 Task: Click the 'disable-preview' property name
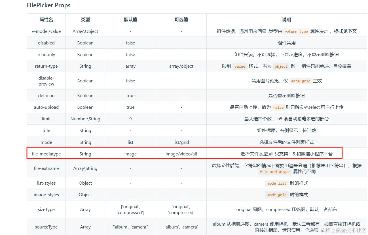(46, 81)
